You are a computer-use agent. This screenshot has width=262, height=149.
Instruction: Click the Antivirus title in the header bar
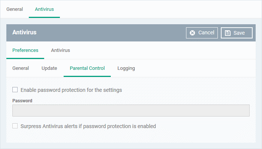point(24,32)
